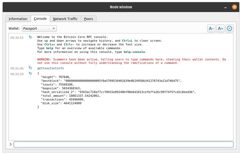Open the Network Traffic tab

coord(65,19)
